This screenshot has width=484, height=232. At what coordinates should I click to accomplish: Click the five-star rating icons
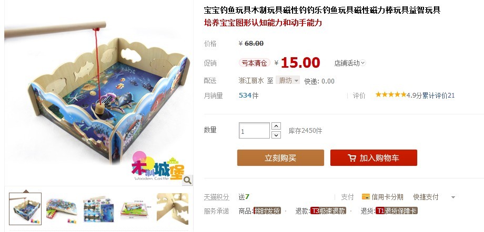391,94
